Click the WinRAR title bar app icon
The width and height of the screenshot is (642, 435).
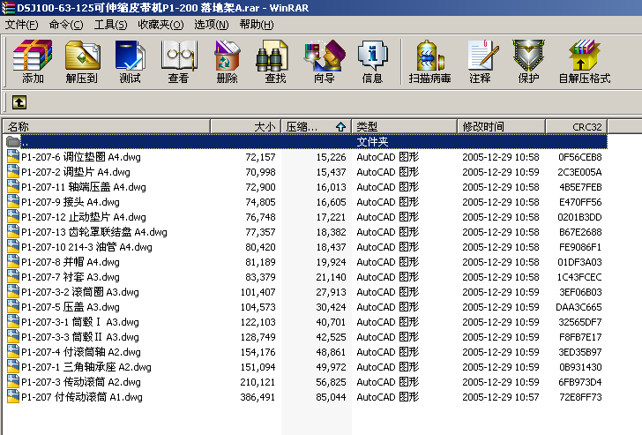tap(8, 8)
